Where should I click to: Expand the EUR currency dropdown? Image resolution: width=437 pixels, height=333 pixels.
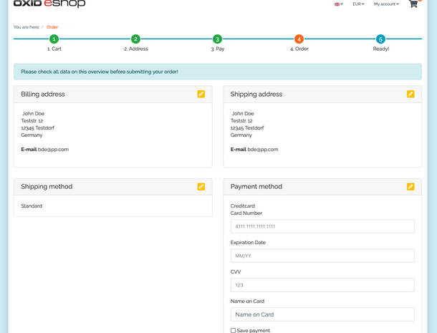click(358, 4)
